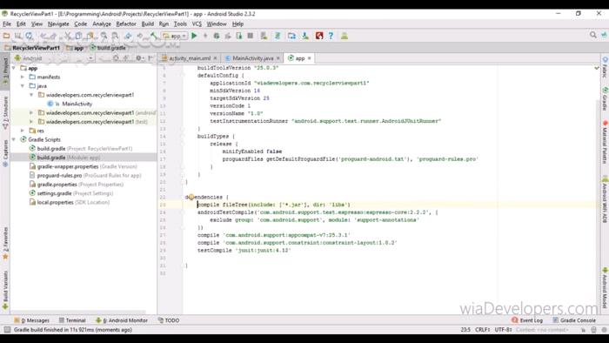Click the Paste toolbar icon
609x343 pixels.
(x=90, y=36)
